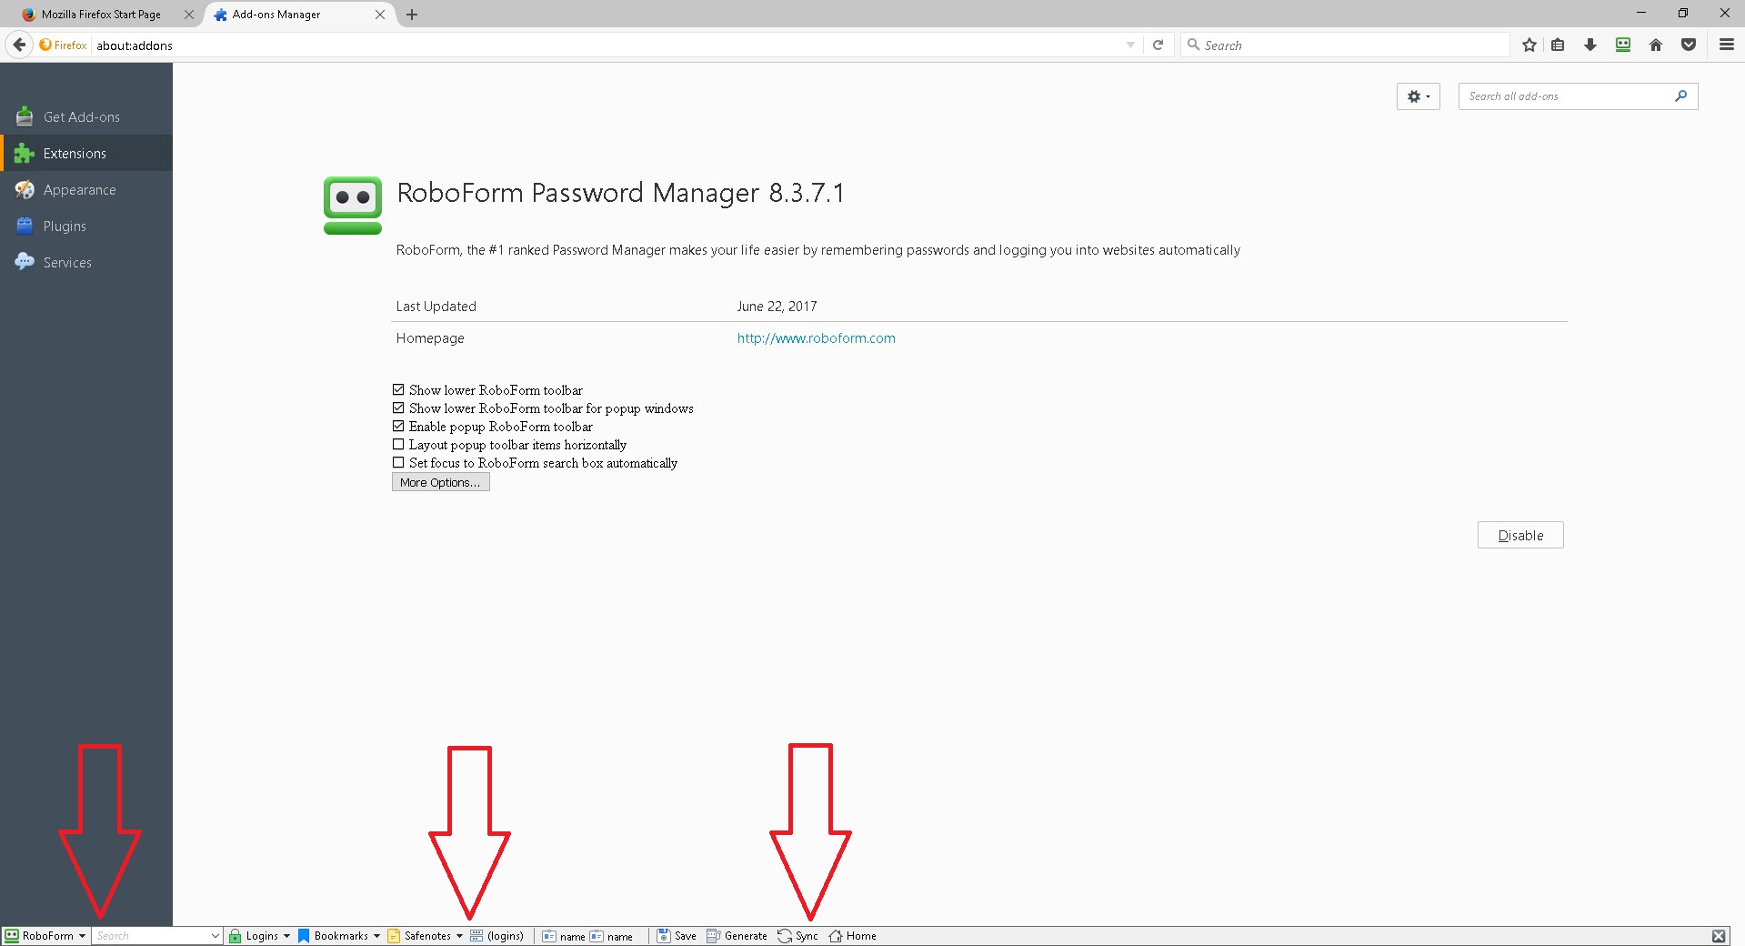Open the roboform.com homepage link

click(816, 338)
